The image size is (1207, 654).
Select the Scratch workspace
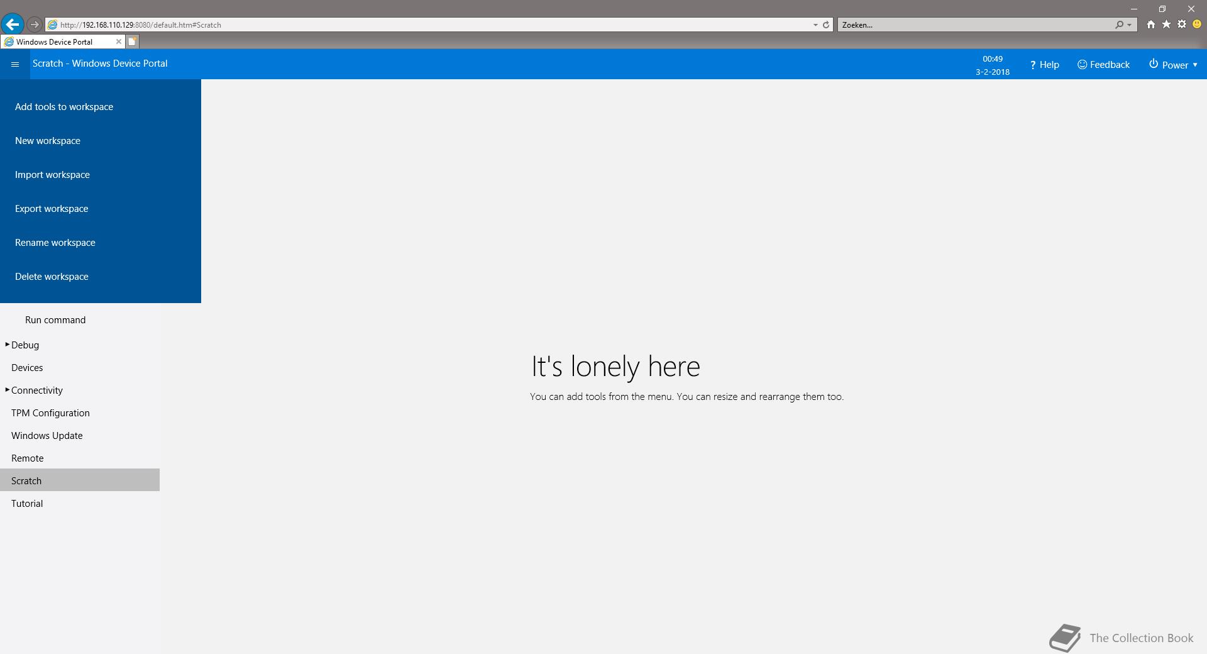tap(80, 480)
